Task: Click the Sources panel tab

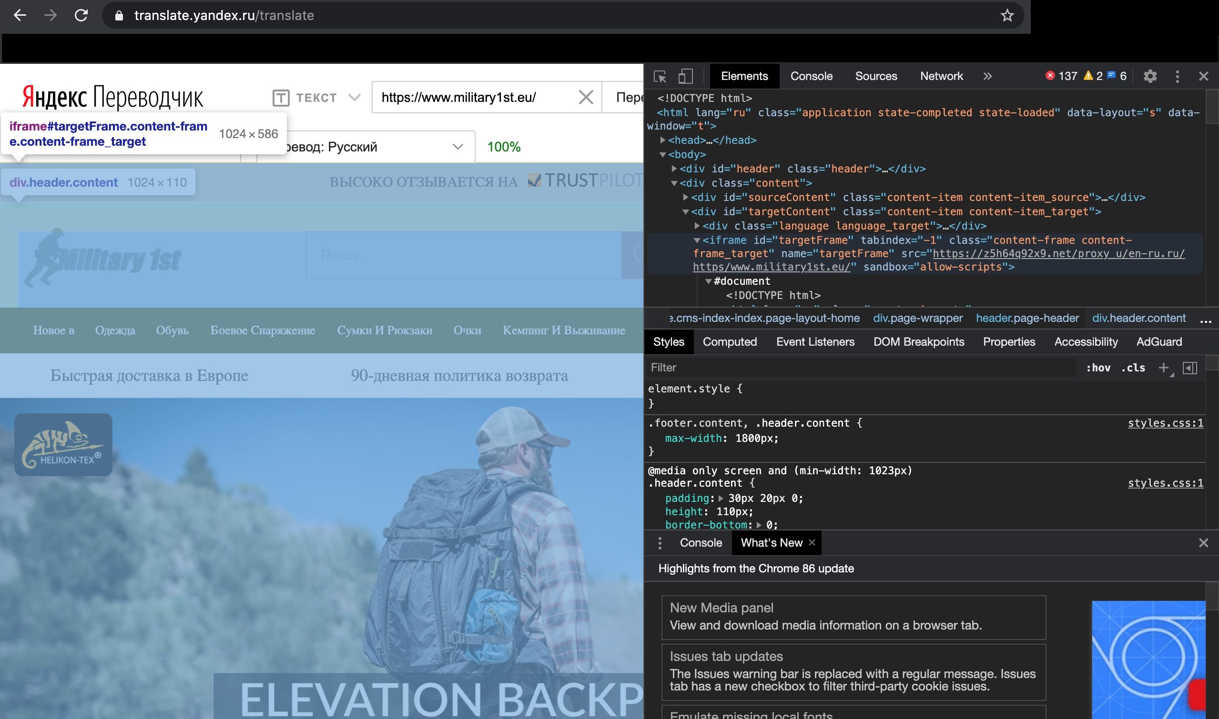Action: (x=875, y=76)
